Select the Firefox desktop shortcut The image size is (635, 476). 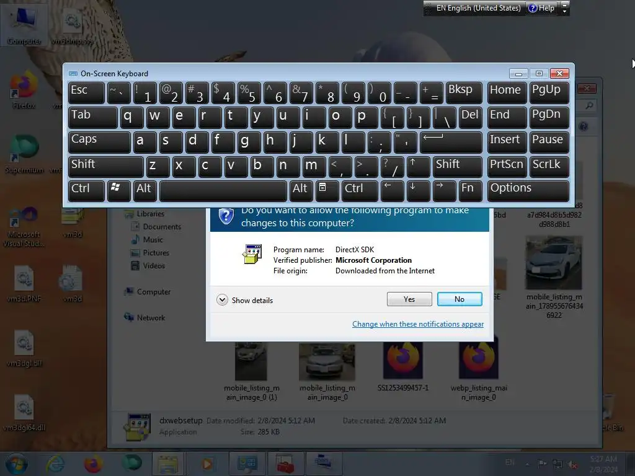24,90
